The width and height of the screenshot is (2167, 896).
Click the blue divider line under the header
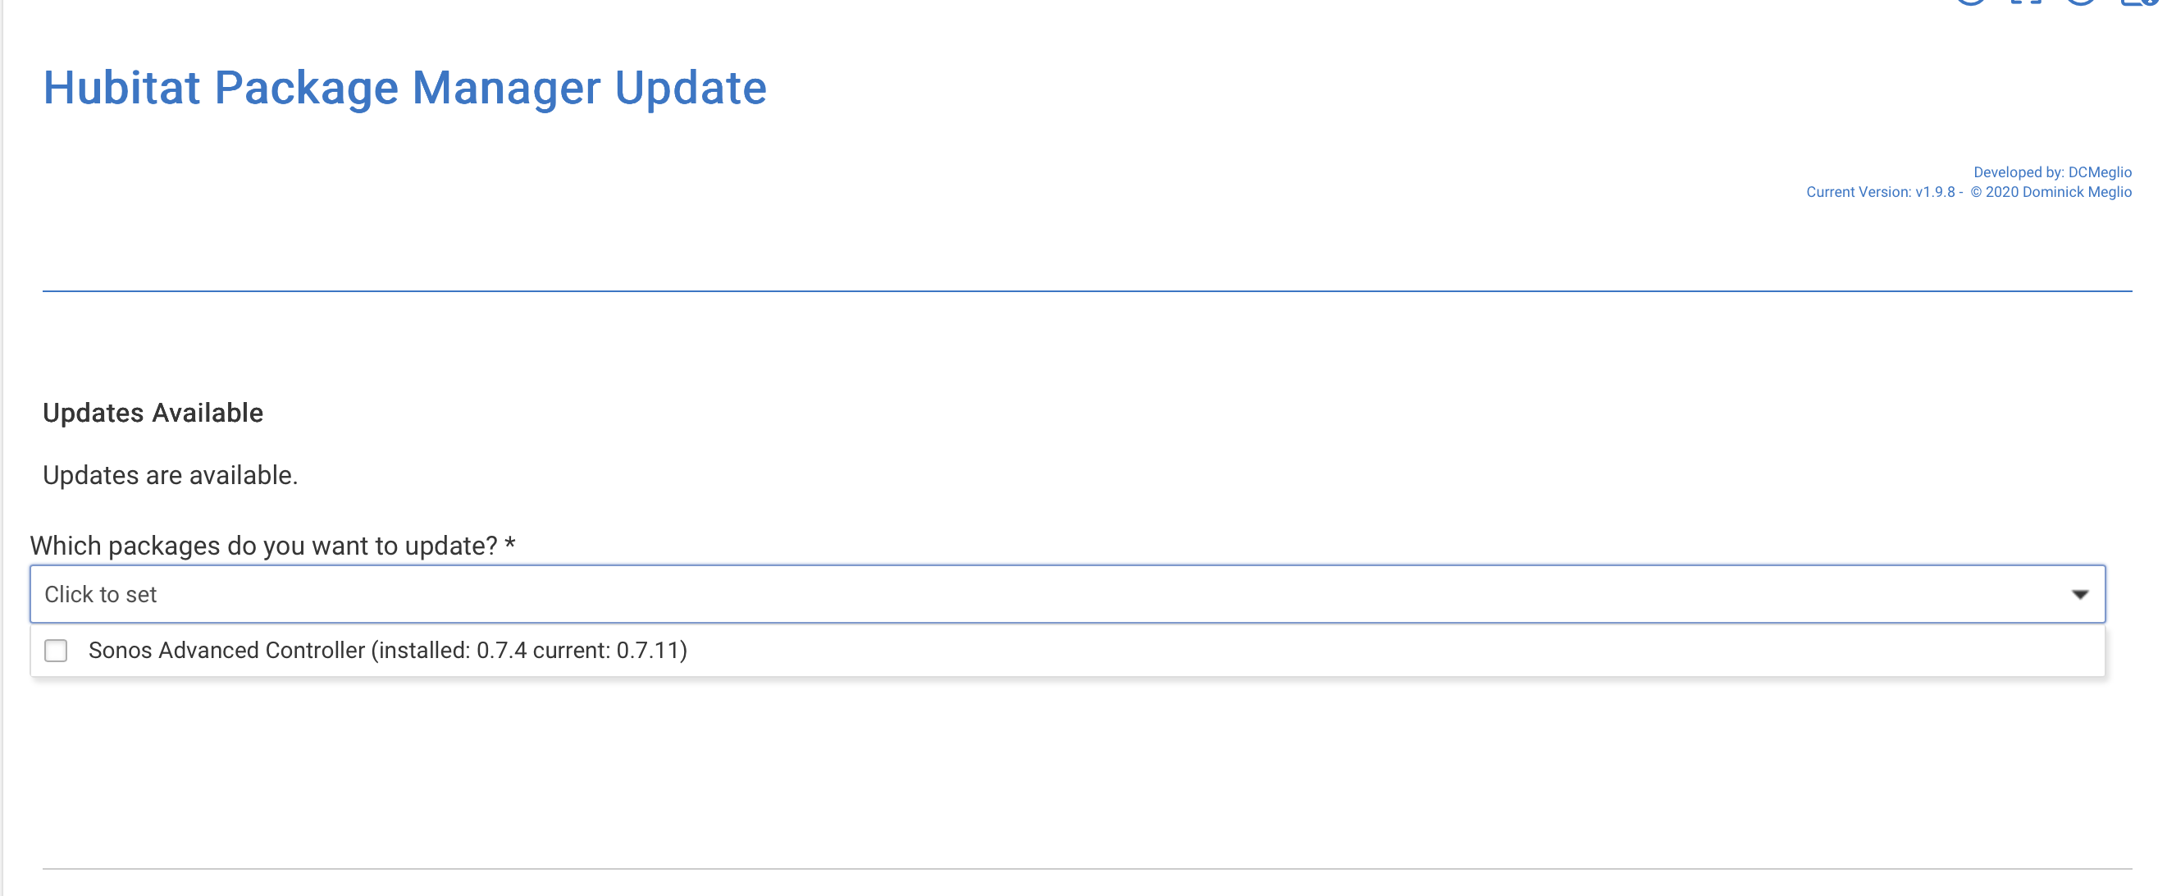pos(1087,291)
